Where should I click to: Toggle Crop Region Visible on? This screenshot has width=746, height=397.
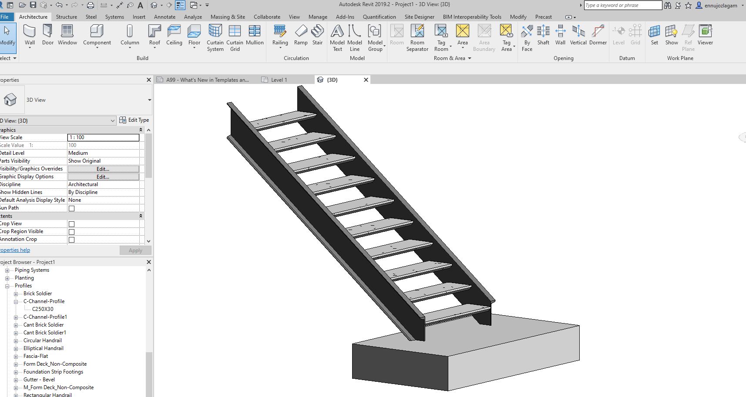coord(71,231)
